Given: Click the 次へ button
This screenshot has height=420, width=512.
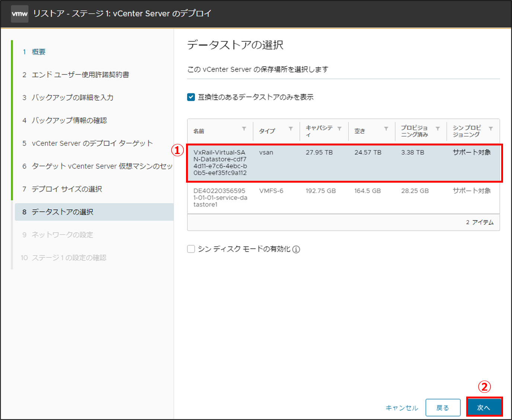Looking at the screenshot, I should click(484, 408).
